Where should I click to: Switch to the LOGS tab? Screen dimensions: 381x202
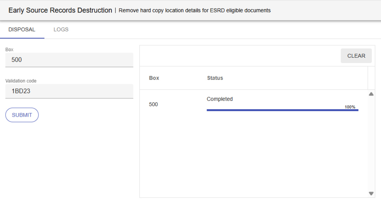click(x=61, y=30)
